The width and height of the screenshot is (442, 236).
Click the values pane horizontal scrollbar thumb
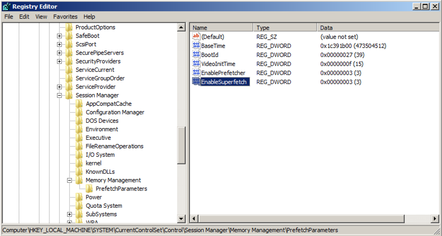tap(301, 218)
